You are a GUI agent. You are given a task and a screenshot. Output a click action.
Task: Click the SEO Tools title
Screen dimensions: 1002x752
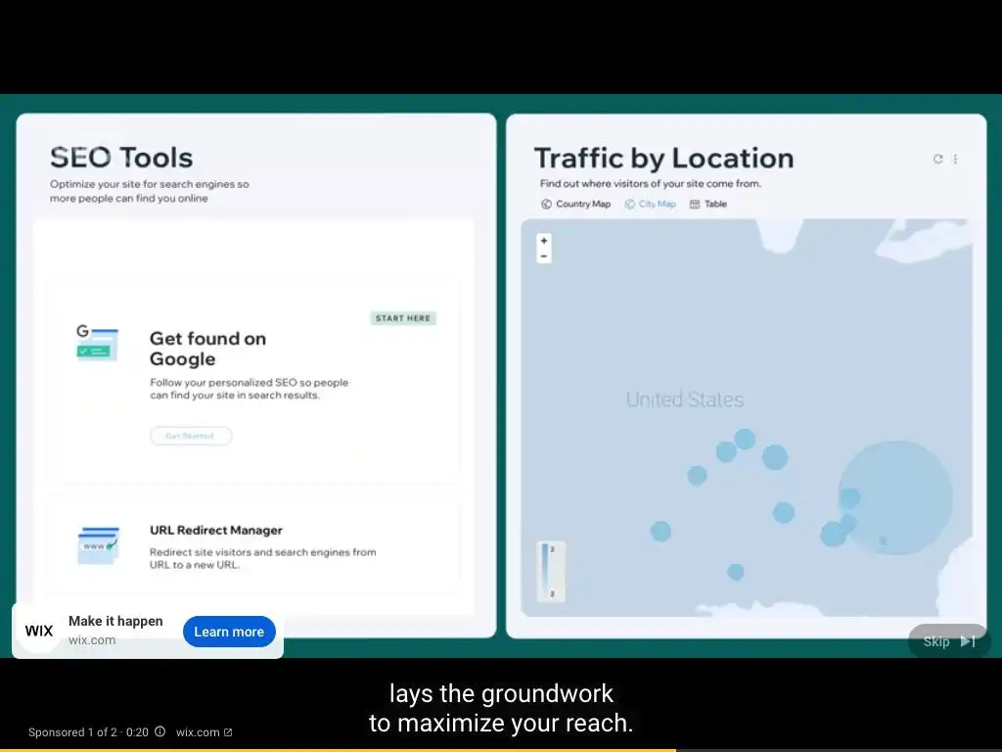pyautogui.click(x=121, y=158)
